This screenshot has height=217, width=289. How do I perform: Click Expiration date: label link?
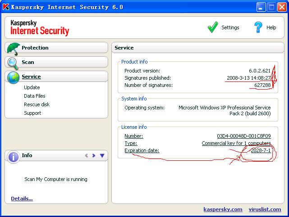click(x=142, y=150)
